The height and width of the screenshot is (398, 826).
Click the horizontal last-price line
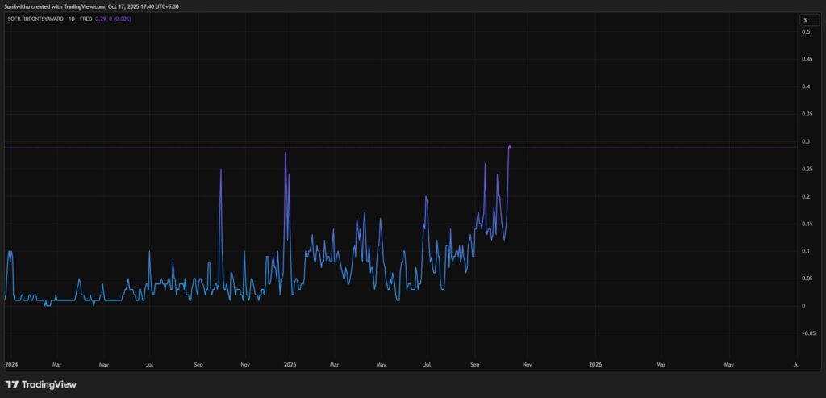coord(645,146)
